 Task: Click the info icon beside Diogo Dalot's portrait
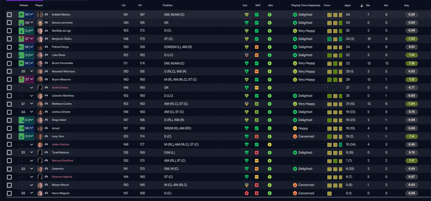46,120
